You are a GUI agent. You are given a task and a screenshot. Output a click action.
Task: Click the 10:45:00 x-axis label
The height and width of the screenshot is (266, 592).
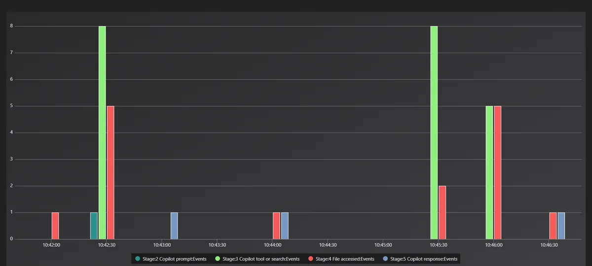click(x=383, y=245)
